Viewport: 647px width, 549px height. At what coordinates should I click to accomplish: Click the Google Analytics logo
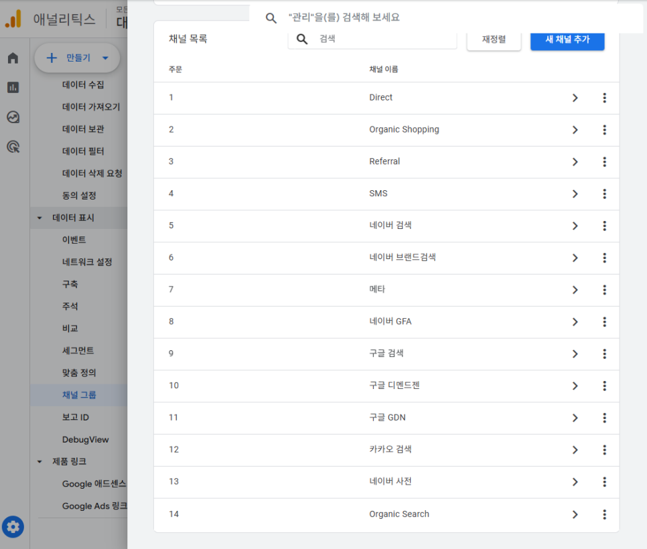[x=13, y=19]
